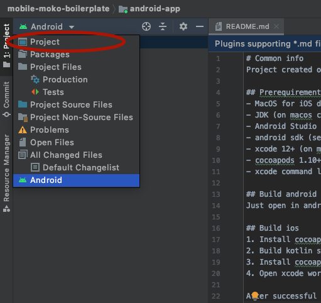Click the '- xcode 12+' line

point(283,149)
